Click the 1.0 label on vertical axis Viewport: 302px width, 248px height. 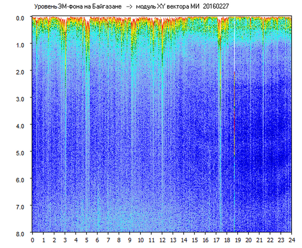coord(21,45)
